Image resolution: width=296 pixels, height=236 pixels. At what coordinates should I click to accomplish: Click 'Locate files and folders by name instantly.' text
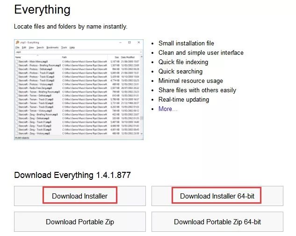(x=71, y=27)
